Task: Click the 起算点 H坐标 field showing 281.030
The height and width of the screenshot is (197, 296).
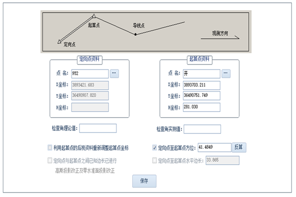Action: [201, 106]
